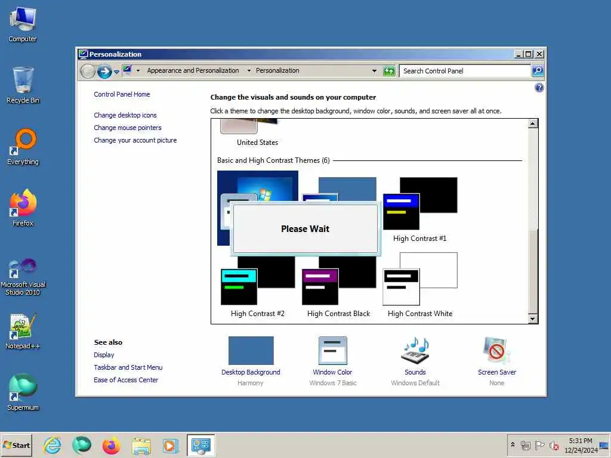The image size is (611, 458).
Task: Open Change your account picture link
Action: 135,140
